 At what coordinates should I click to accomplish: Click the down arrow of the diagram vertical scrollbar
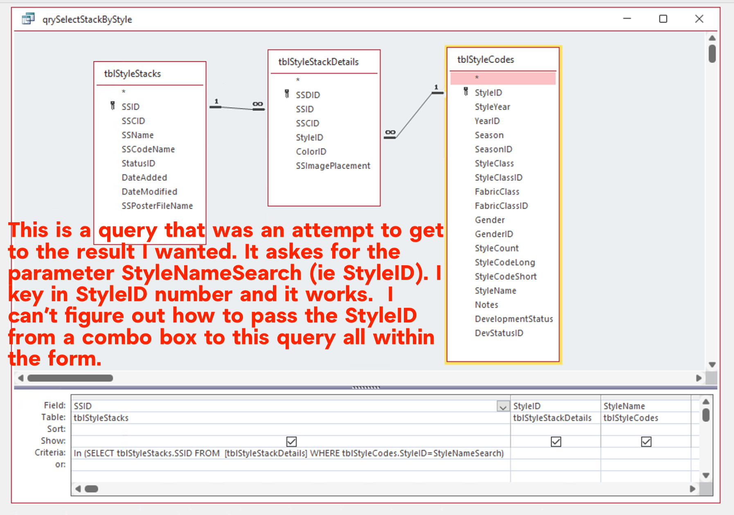(x=712, y=364)
